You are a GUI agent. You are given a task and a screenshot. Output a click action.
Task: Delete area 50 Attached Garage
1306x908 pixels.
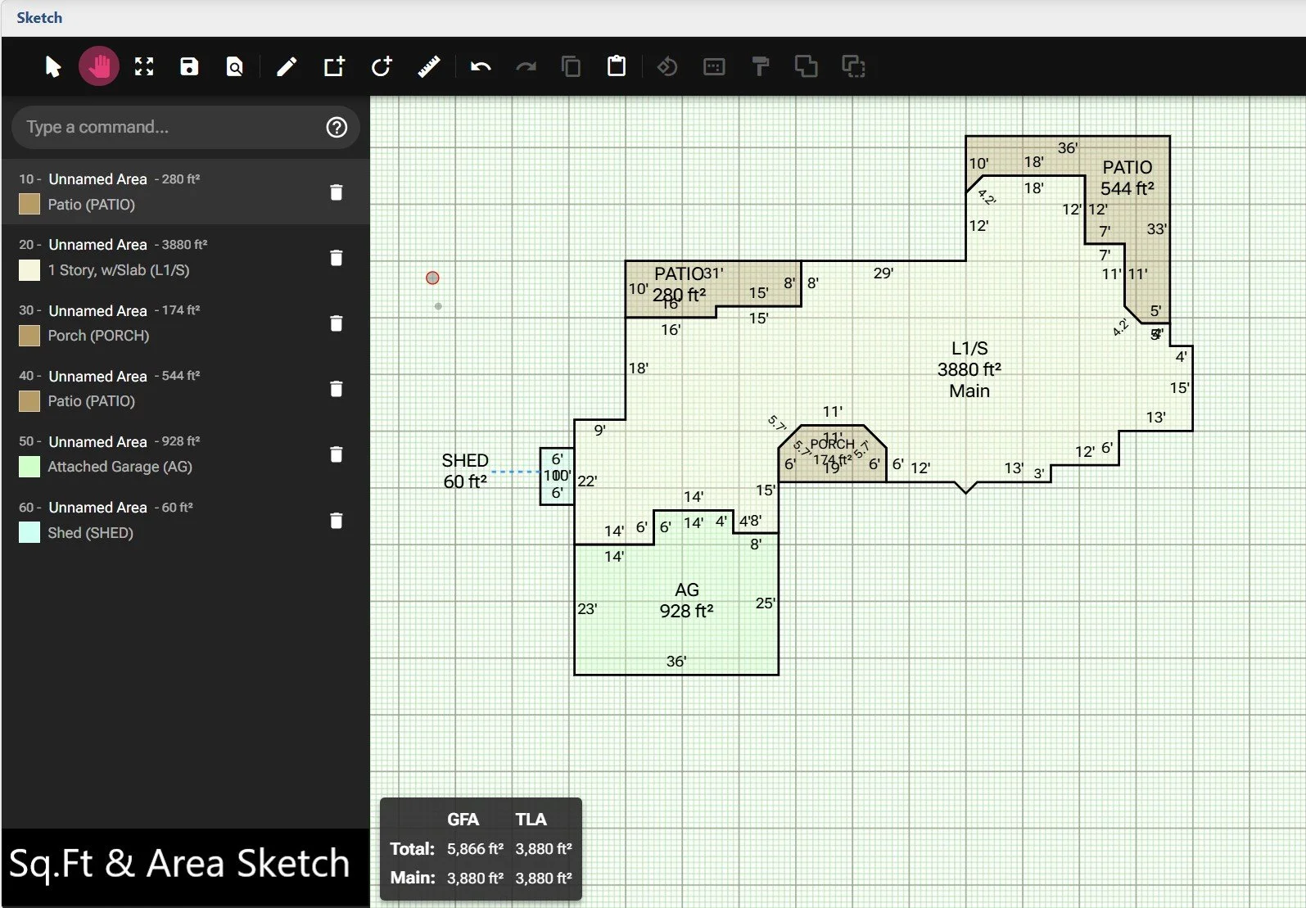point(336,454)
